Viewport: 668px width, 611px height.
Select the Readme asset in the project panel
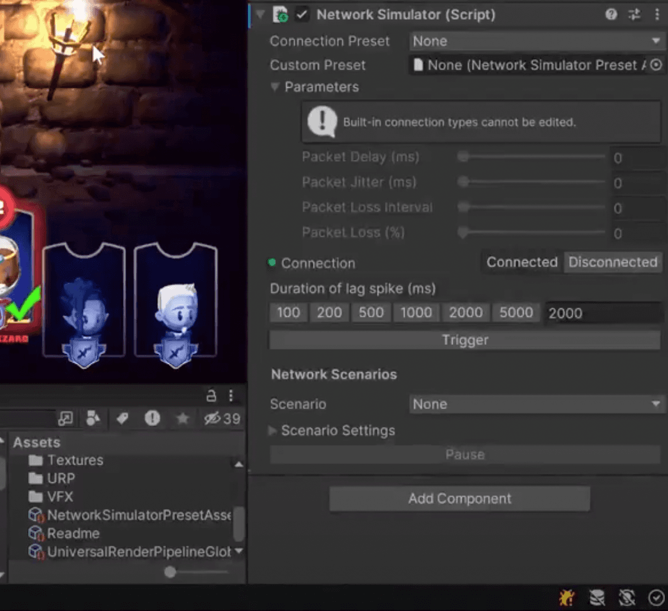pyautogui.click(x=73, y=533)
